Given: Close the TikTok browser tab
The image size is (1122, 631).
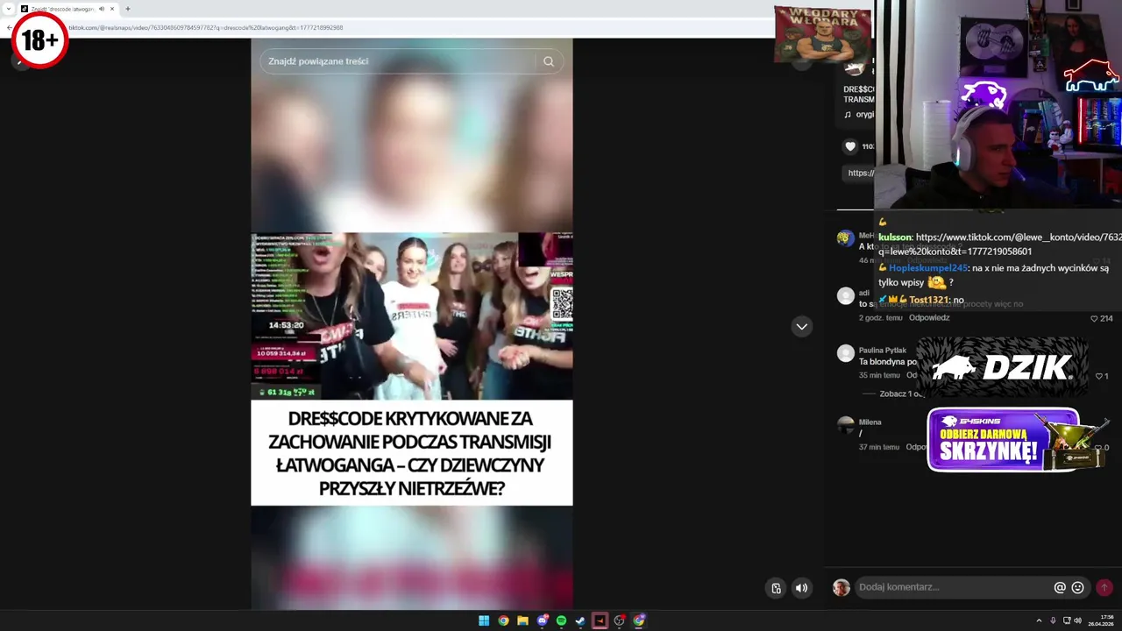Looking at the screenshot, I should (x=112, y=9).
